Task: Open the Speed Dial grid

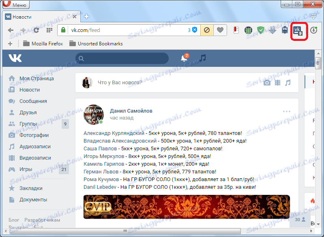Action: click(49, 30)
